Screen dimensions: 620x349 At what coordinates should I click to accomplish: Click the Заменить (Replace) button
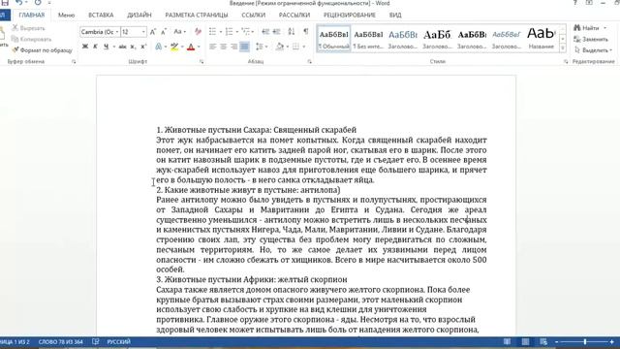[x=591, y=39]
